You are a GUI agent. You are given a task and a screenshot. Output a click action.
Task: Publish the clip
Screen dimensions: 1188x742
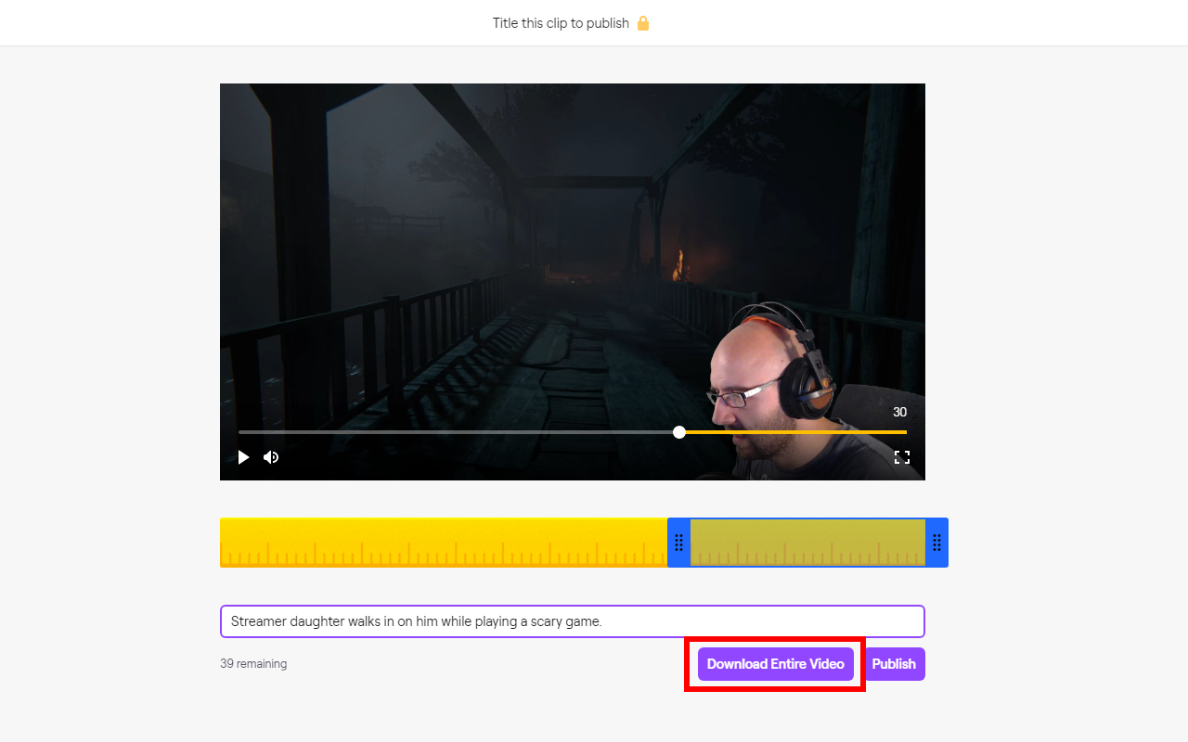click(894, 664)
